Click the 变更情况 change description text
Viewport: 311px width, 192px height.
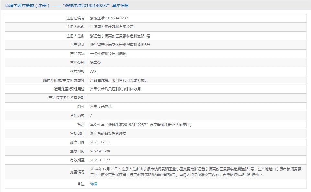coord(196,172)
